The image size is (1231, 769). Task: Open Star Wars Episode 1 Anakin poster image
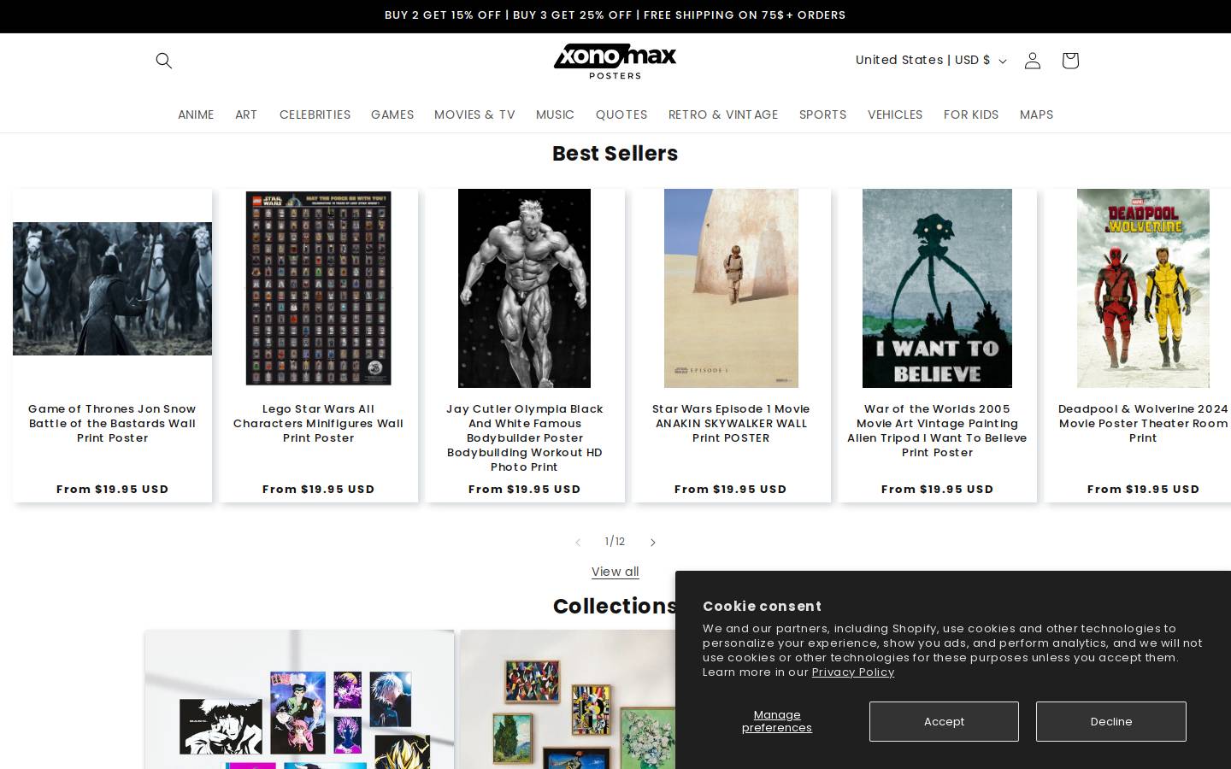point(731,289)
